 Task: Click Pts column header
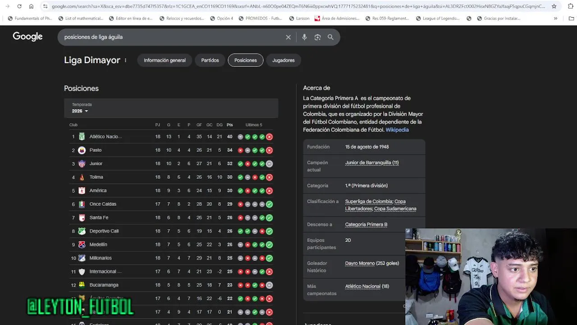pyautogui.click(x=230, y=125)
